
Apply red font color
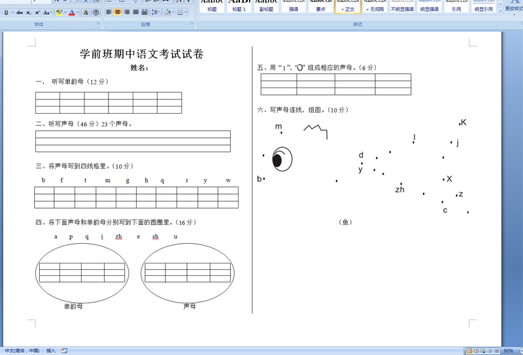[x=72, y=12]
